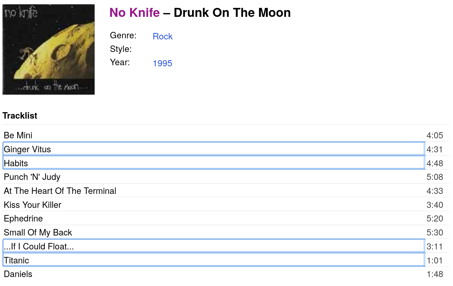Image resolution: width=453 pixels, height=286 pixels.
Task: Click the Ephedrine track
Action: (x=23, y=219)
